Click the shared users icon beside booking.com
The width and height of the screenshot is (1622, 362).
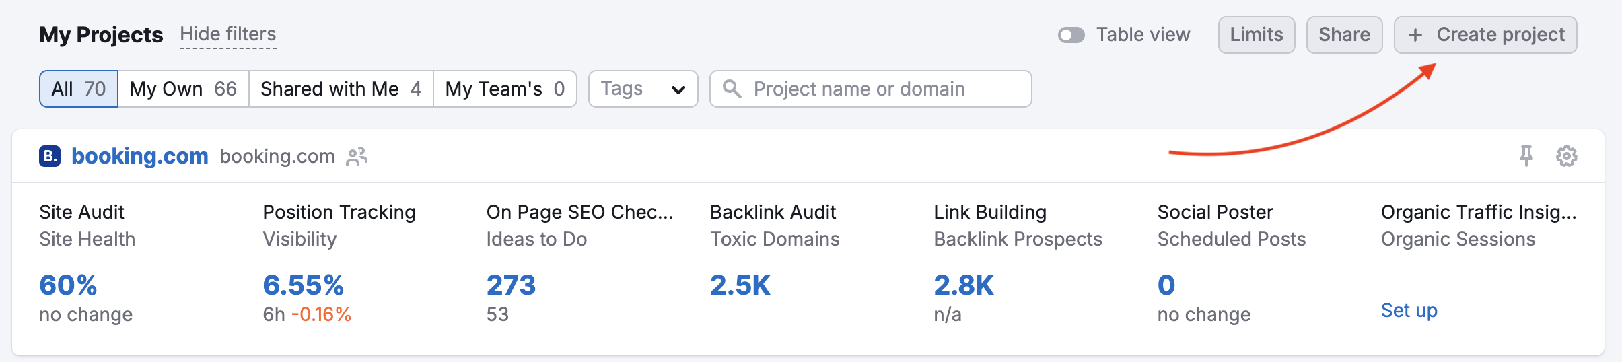(x=357, y=156)
